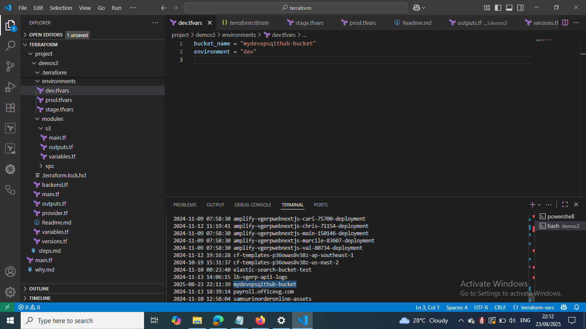Click the editor minimap overview
The width and height of the screenshot is (586, 329).
543,40
